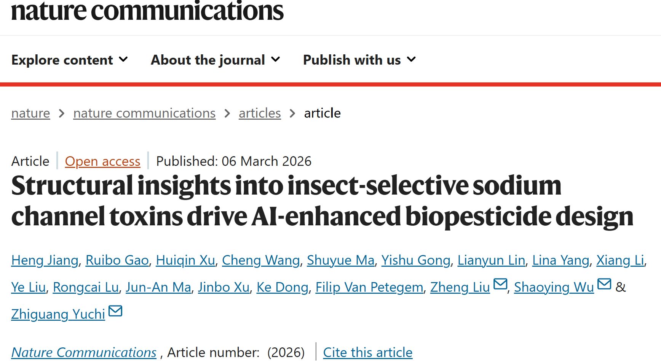This screenshot has height=361, width=661.
Task: Open author Rongcai Lu's link
Action: [86, 287]
